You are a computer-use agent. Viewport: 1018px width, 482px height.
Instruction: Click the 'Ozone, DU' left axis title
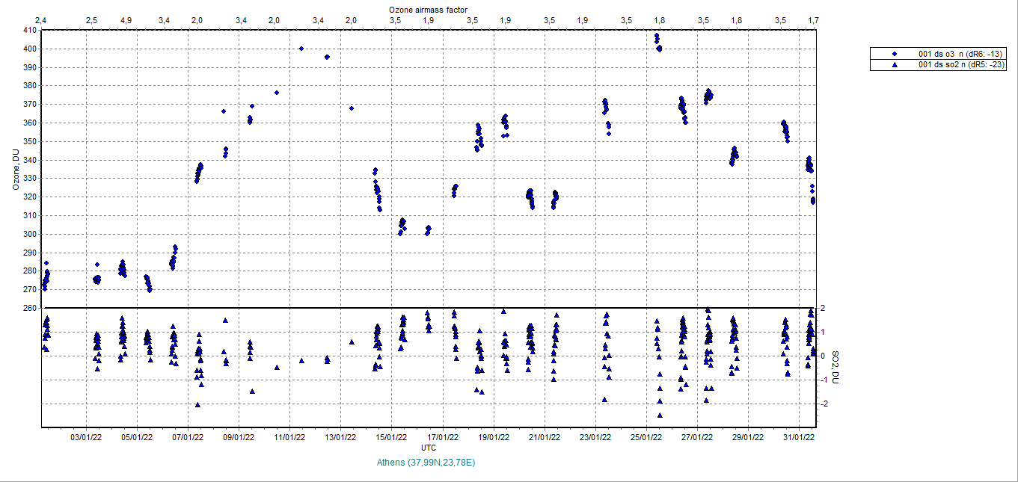tap(15, 170)
